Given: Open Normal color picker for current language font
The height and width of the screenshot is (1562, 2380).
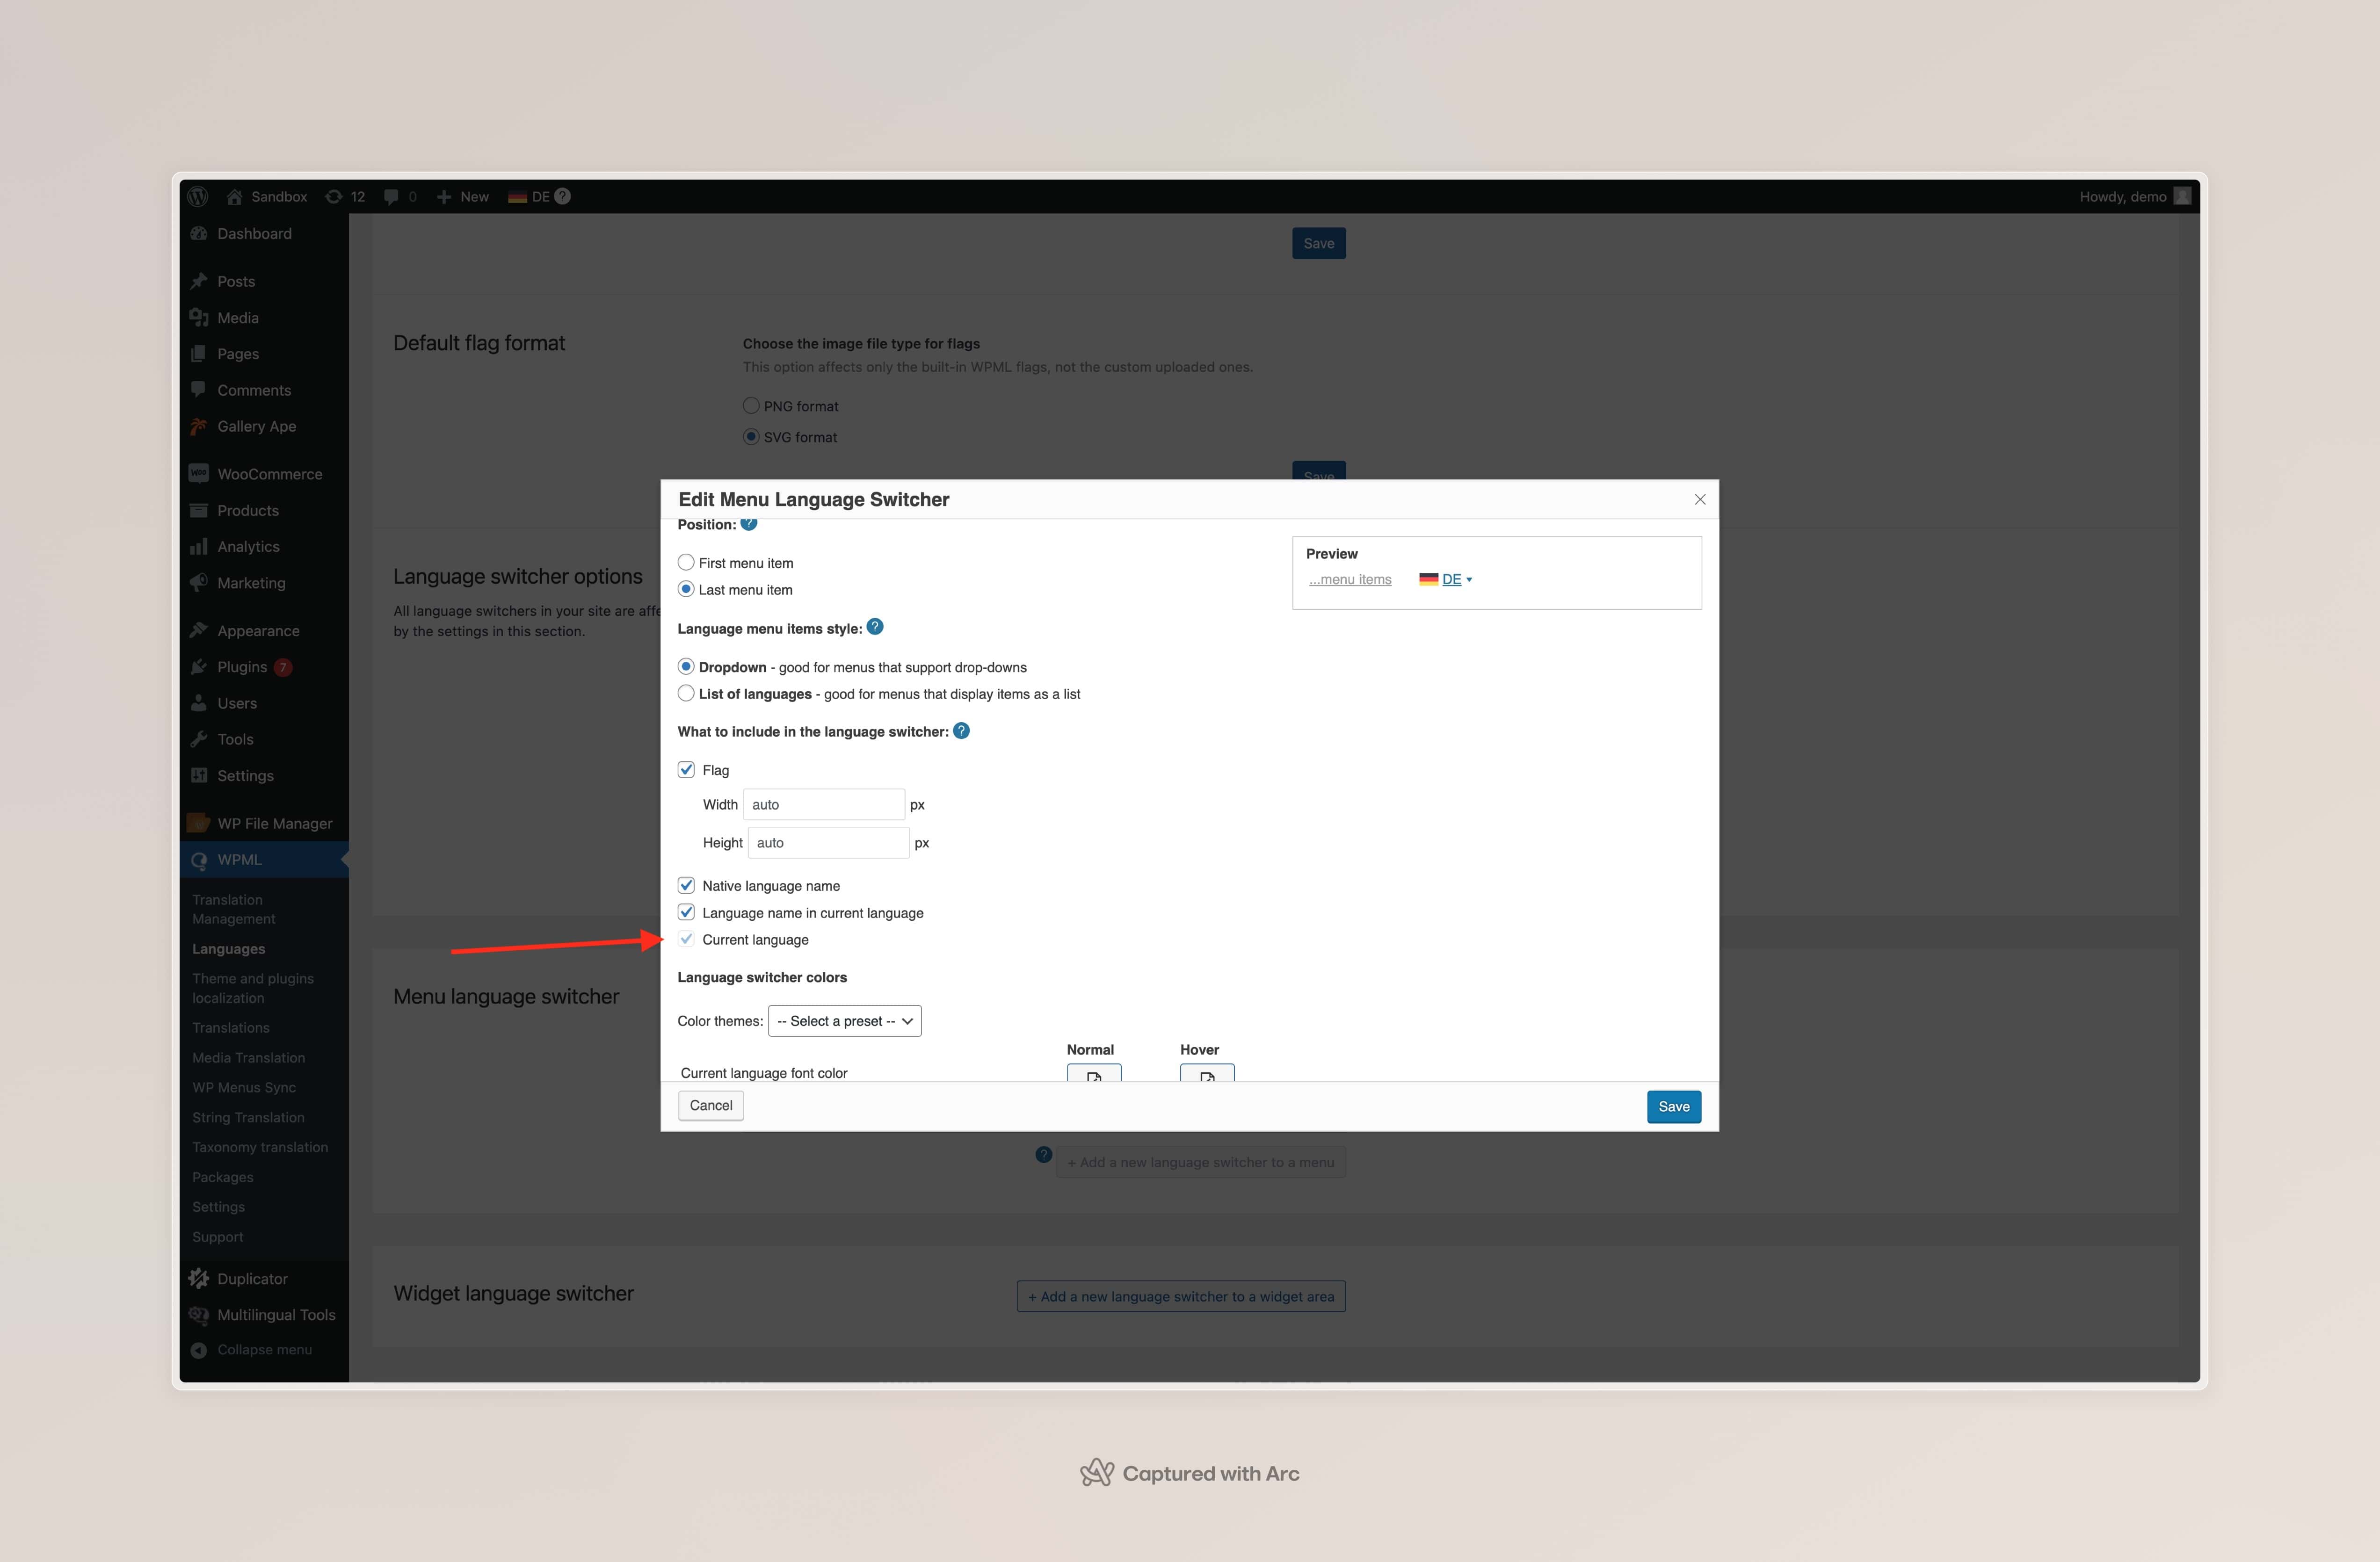Looking at the screenshot, I should (x=1094, y=1072).
